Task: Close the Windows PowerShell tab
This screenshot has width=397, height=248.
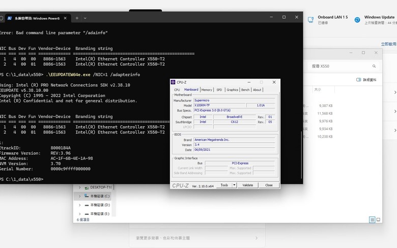Action: click(x=65, y=18)
